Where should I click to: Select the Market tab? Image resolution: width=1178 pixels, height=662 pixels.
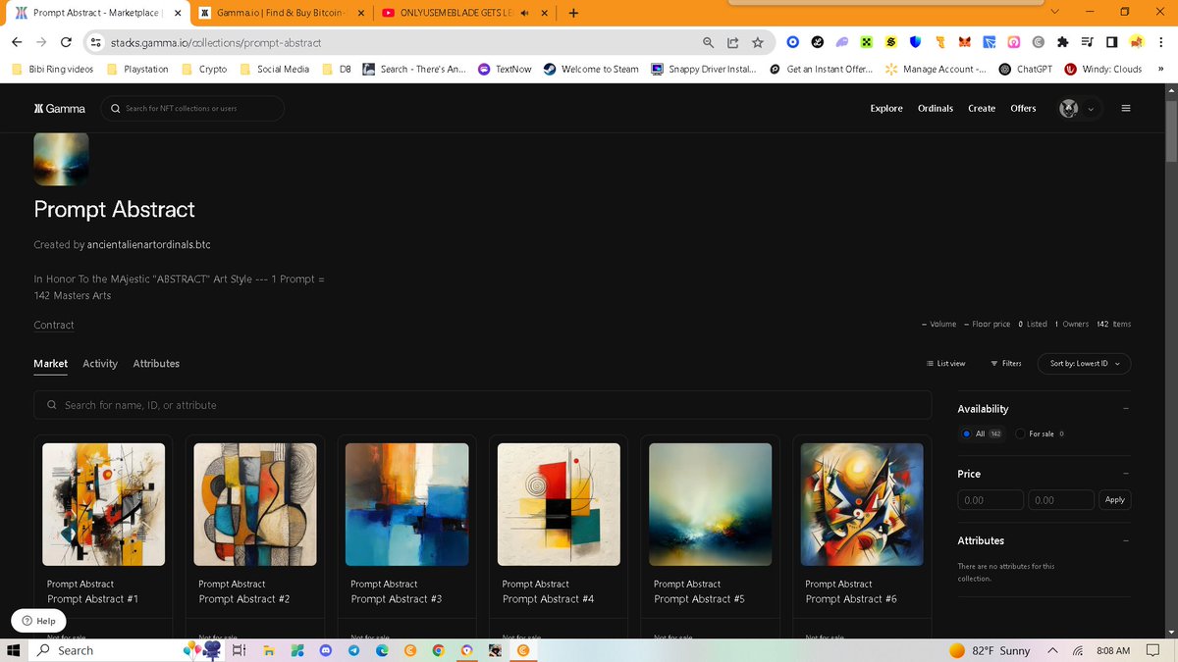point(51,363)
